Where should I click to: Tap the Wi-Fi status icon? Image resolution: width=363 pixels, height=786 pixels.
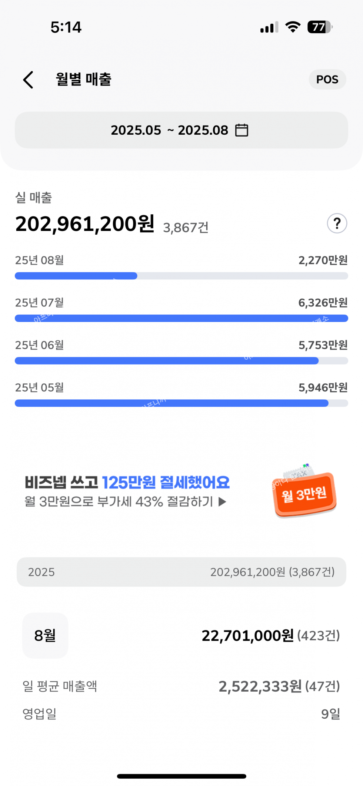pos(293,27)
